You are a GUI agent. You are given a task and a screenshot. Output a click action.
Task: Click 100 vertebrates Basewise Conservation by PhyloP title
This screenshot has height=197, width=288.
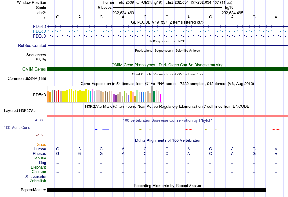pos(167,120)
